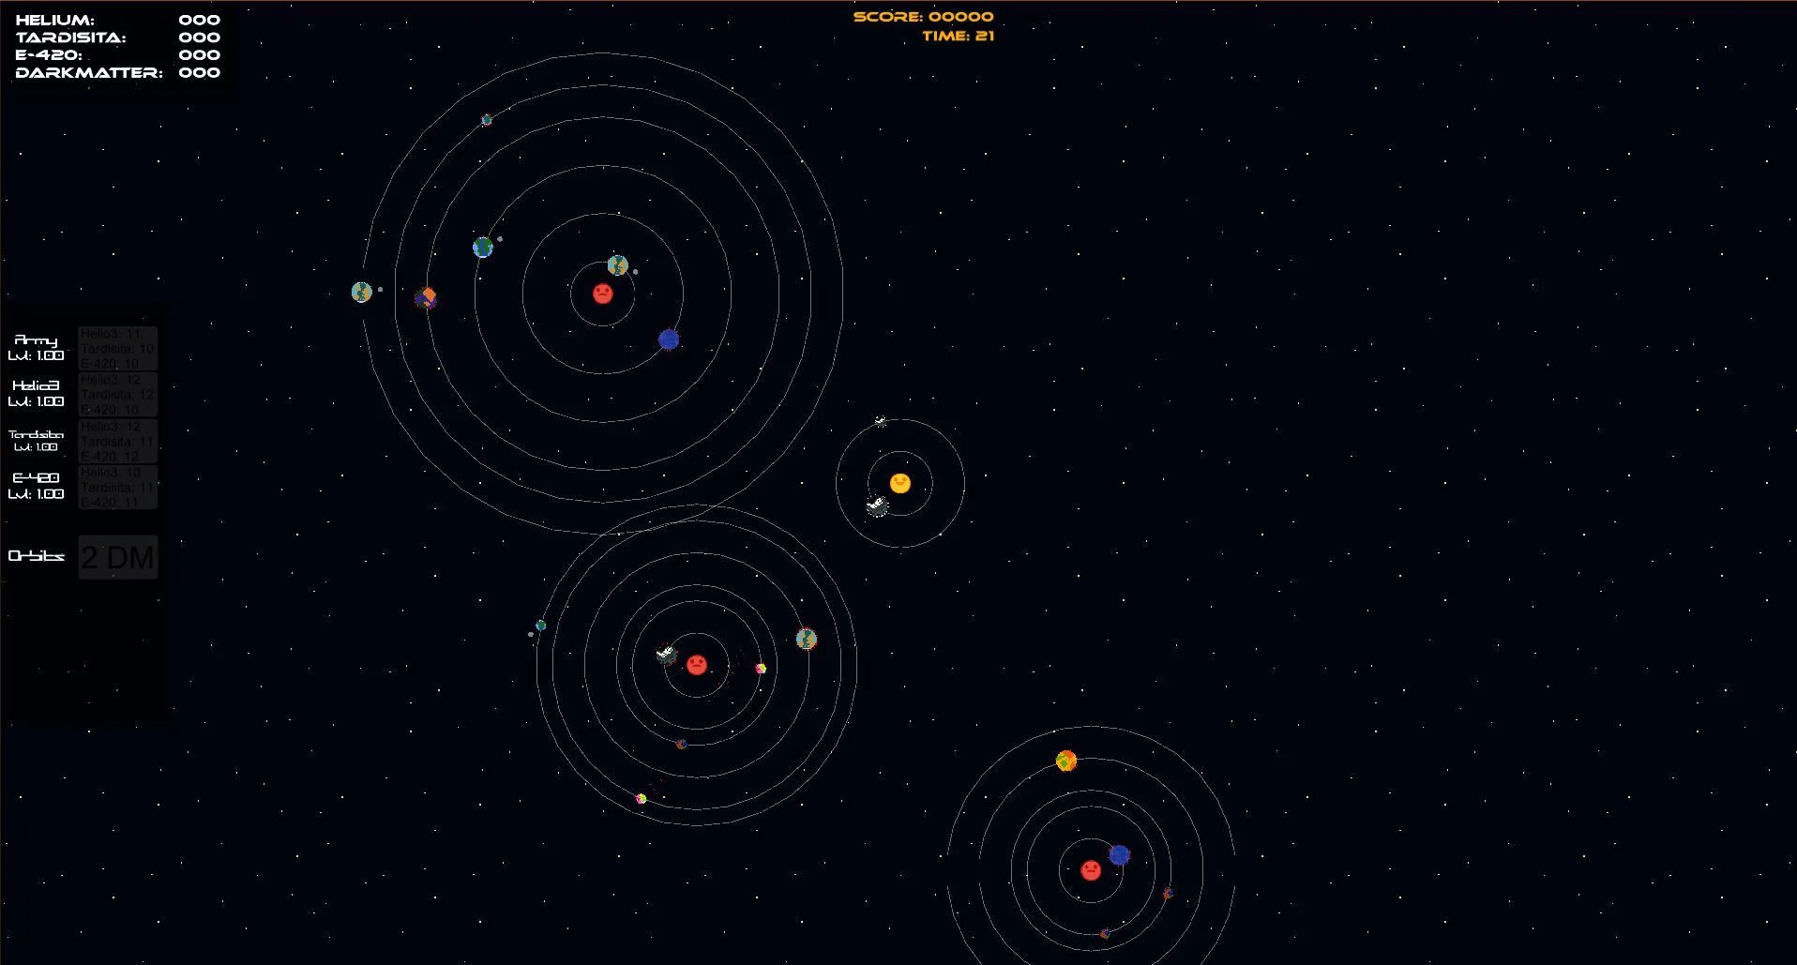
Task: Click the tiny planet near the top of the largest system
Action: (x=487, y=120)
